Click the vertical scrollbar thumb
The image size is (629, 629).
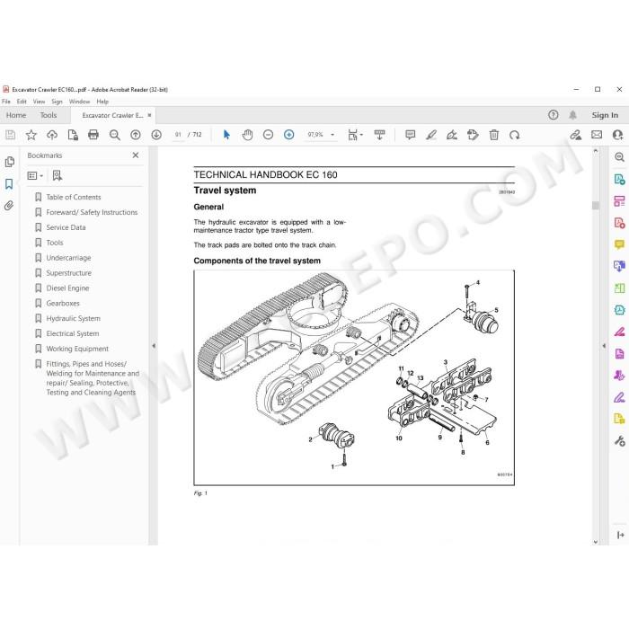(596, 205)
